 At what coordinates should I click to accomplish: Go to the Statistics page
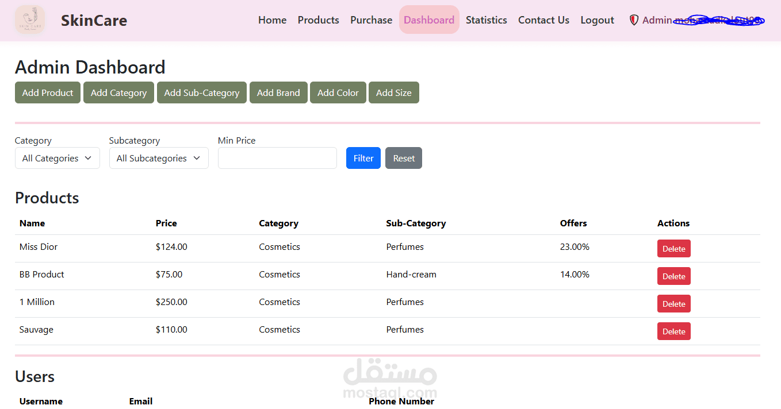486,20
